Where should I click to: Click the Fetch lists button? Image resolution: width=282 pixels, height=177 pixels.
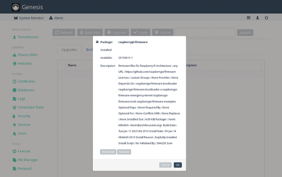[x=90, y=32]
